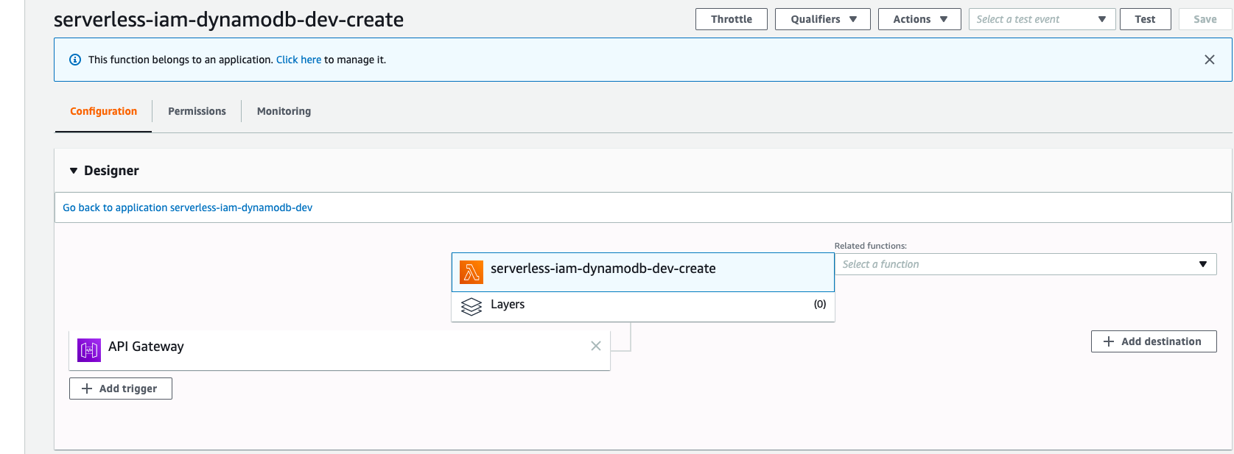Click the Layers stack icon
The width and height of the screenshot is (1234, 454).
point(471,306)
